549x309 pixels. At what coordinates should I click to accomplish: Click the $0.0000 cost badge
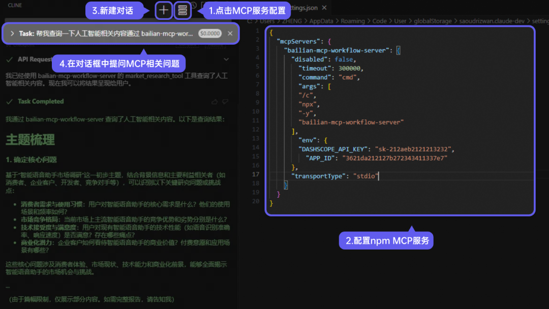click(210, 34)
